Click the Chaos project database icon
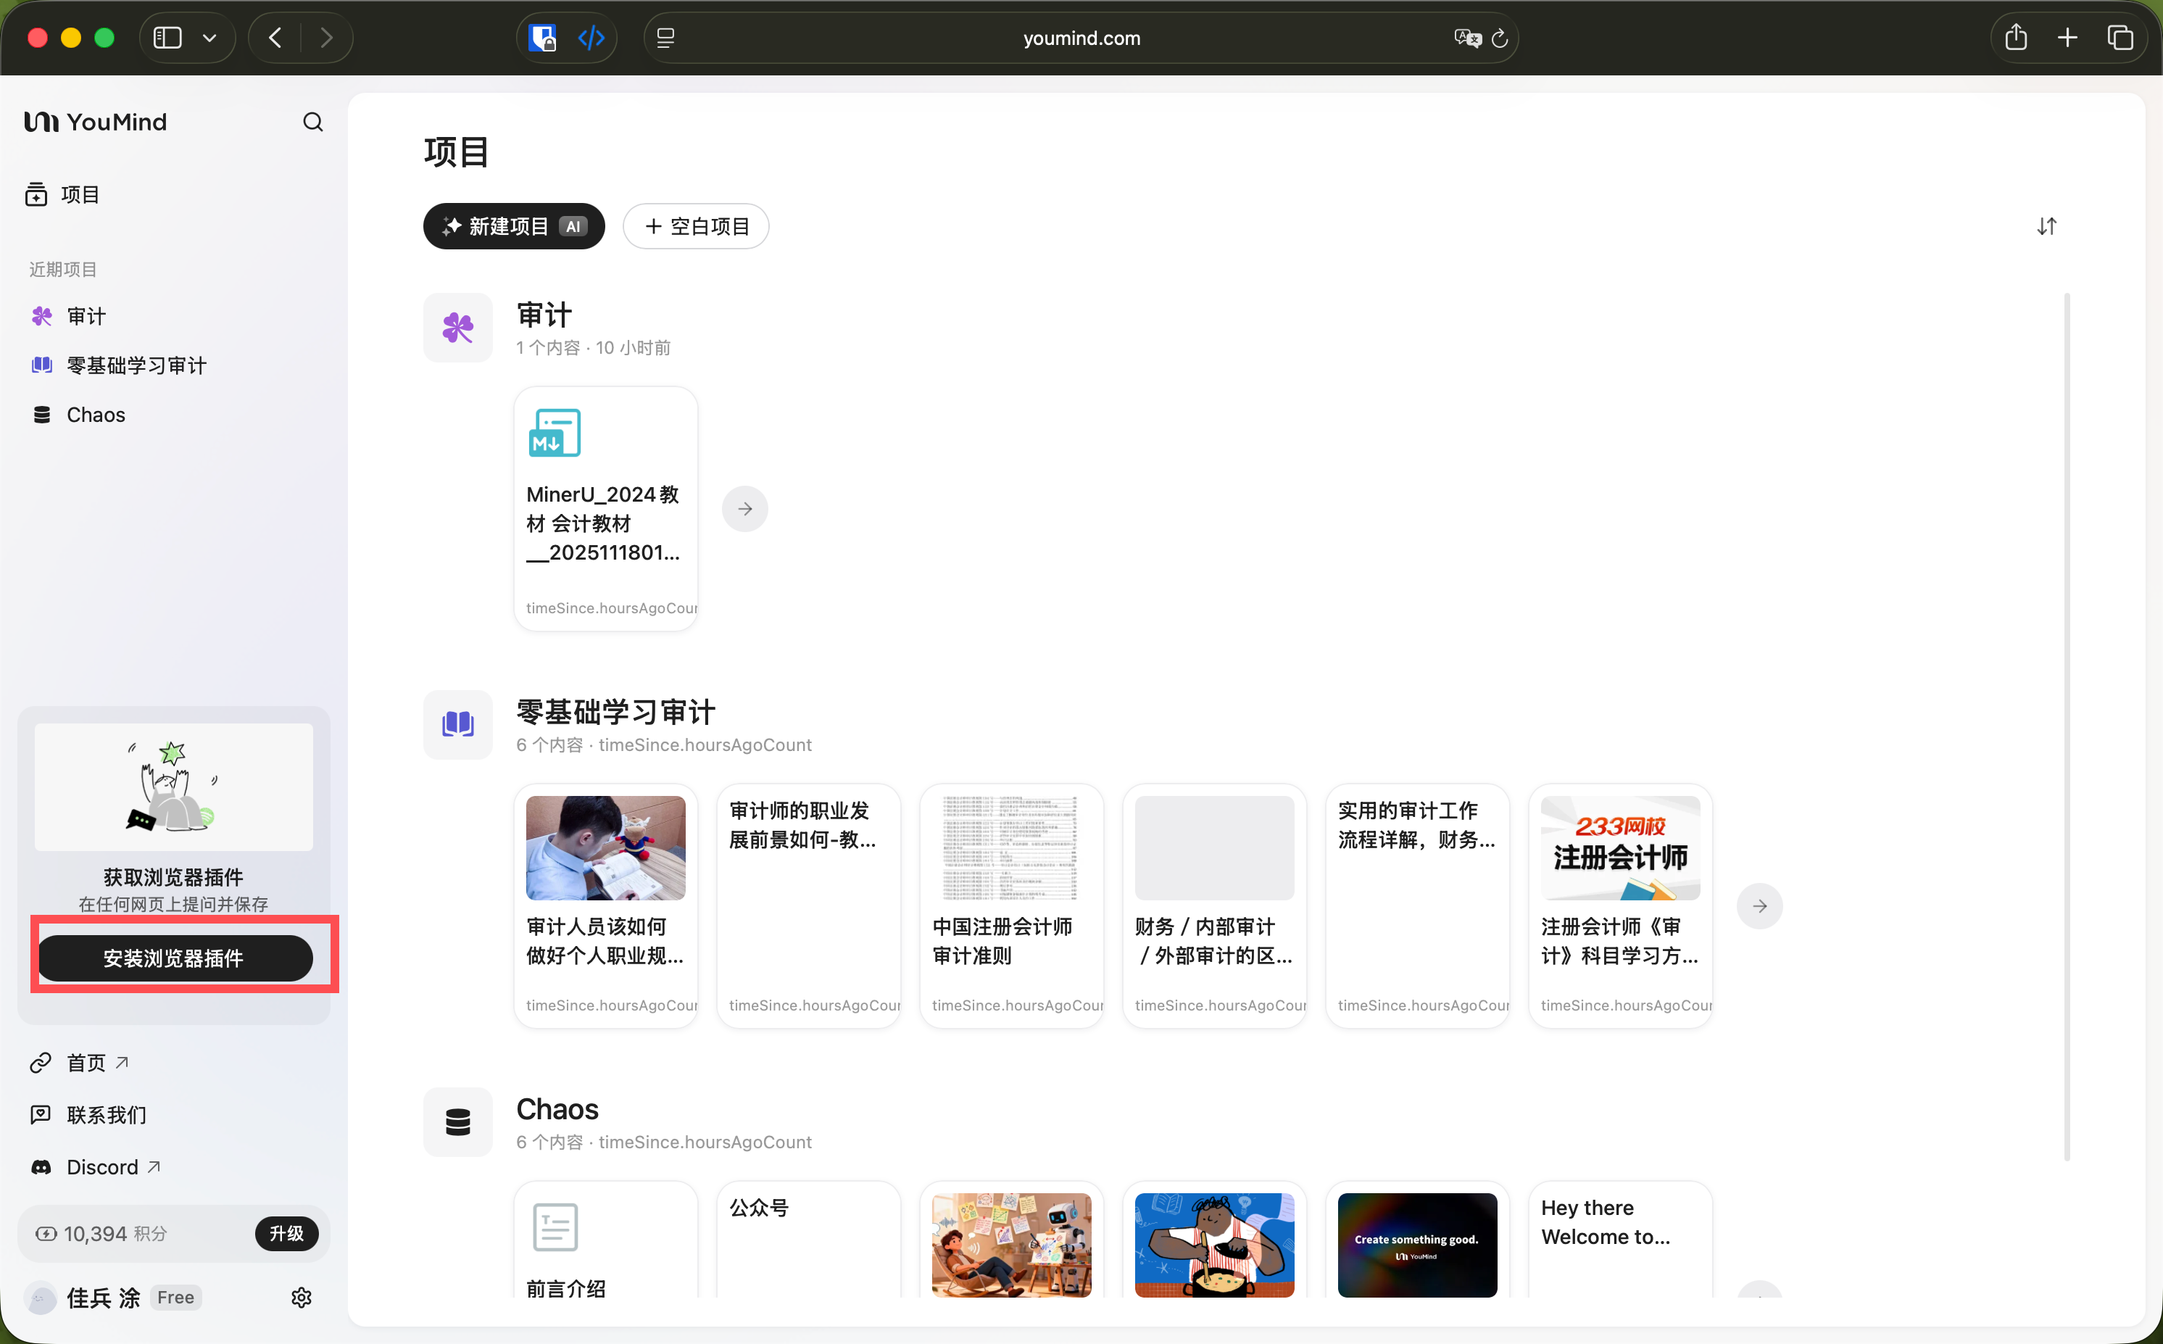Screen dimensions: 2163x1344 point(457,1121)
